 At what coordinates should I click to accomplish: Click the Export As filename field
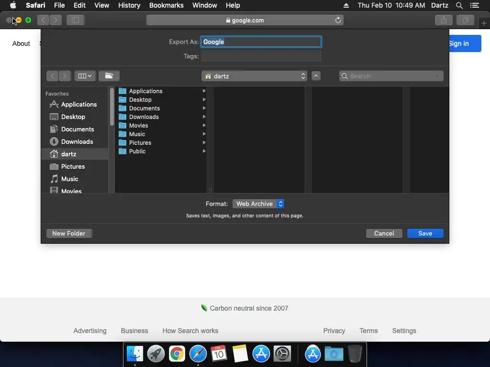click(261, 42)
